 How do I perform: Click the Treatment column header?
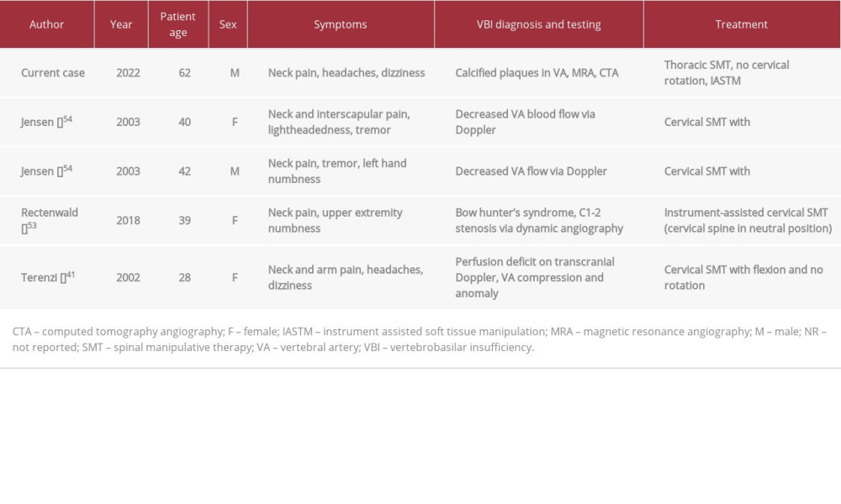click(x=741, y=24)
